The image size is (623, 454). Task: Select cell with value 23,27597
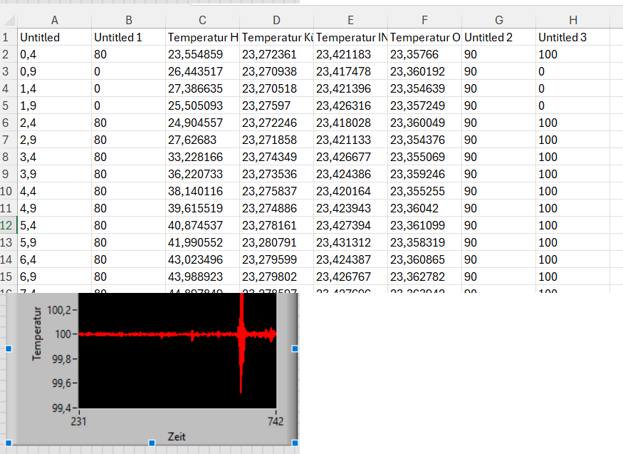[x=276, y=105]
